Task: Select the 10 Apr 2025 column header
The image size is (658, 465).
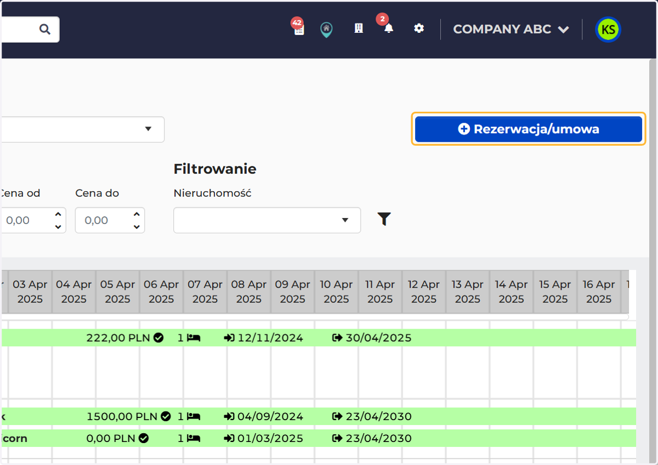Action: (337, 292)
